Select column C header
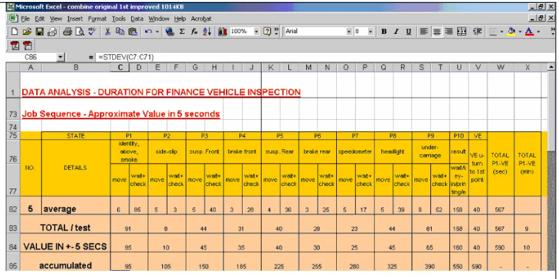The height and width of the screenshot is (279, 559). click(x=120, y=67)
